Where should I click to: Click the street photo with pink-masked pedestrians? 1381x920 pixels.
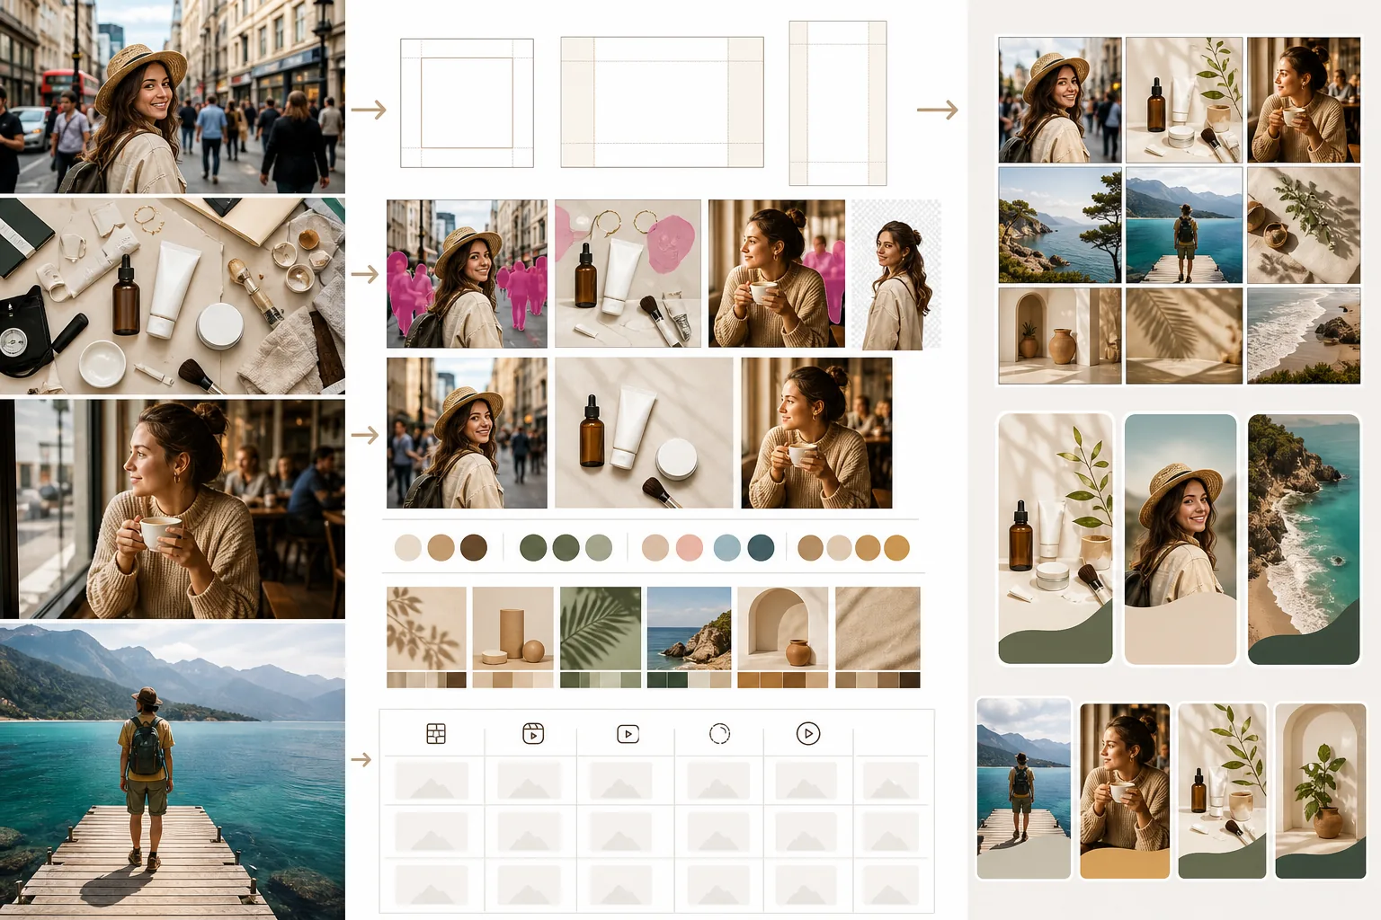pyautogui.click(x=467, y=274)
